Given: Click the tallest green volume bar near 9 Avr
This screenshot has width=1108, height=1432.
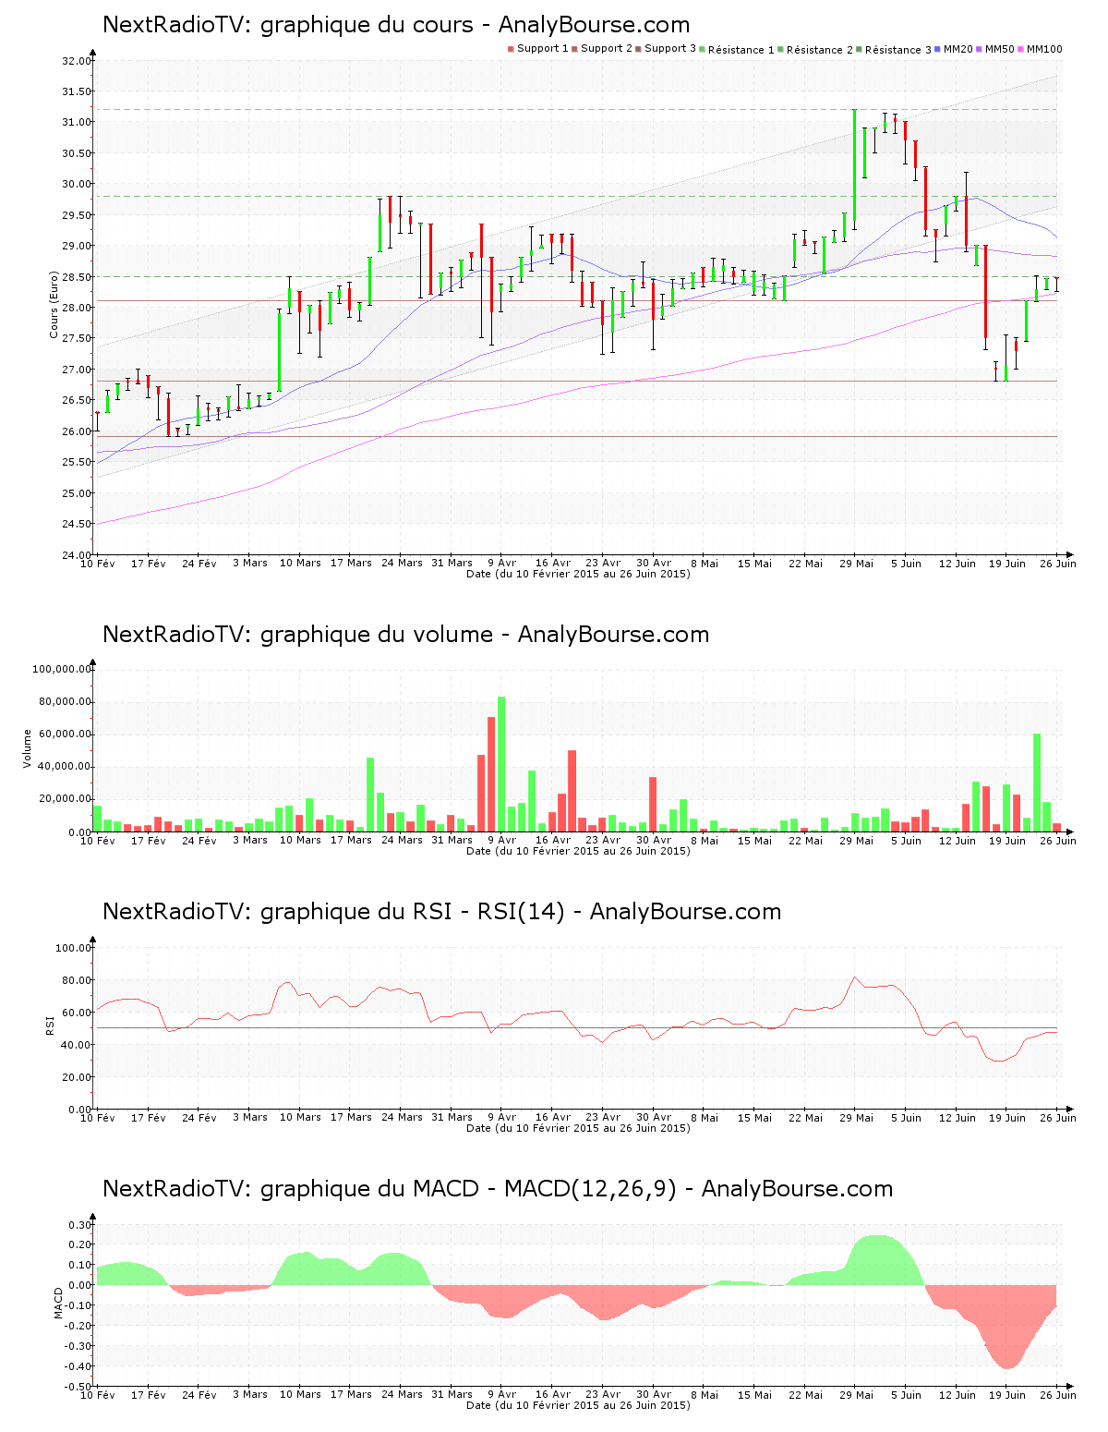Looking at the screenshot, I should (501, 764).
